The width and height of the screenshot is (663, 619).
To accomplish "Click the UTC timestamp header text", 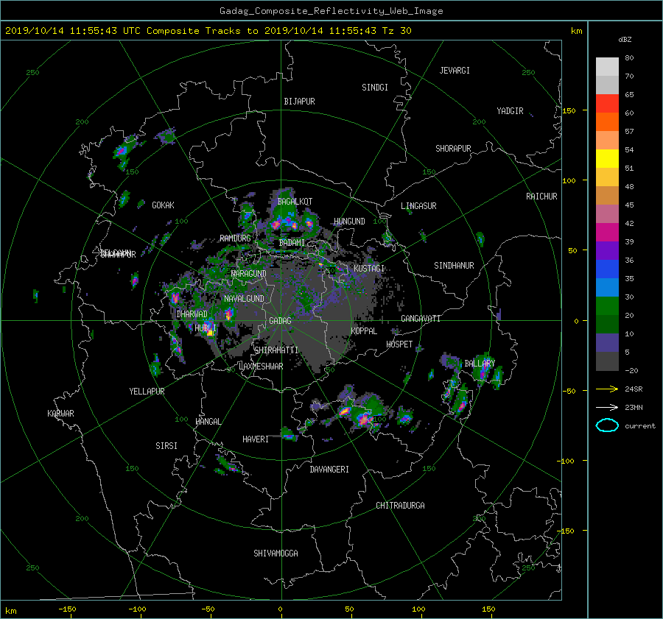I will click(x=208, y=31).
